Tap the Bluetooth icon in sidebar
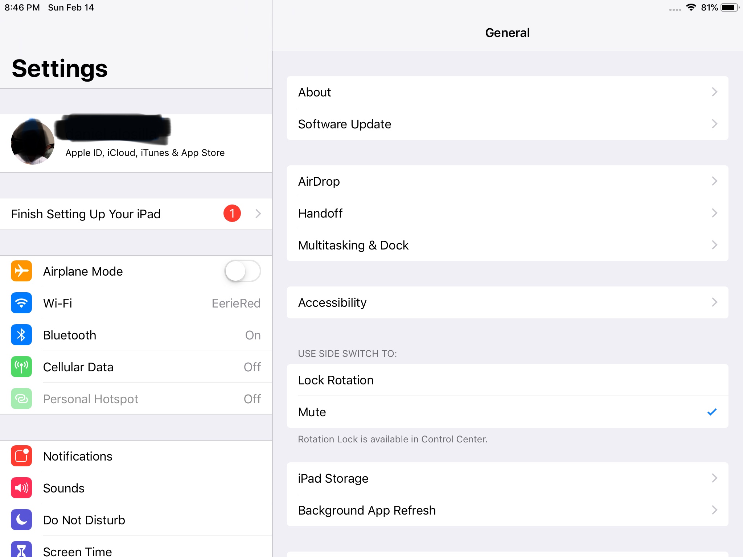 point(21,335)
